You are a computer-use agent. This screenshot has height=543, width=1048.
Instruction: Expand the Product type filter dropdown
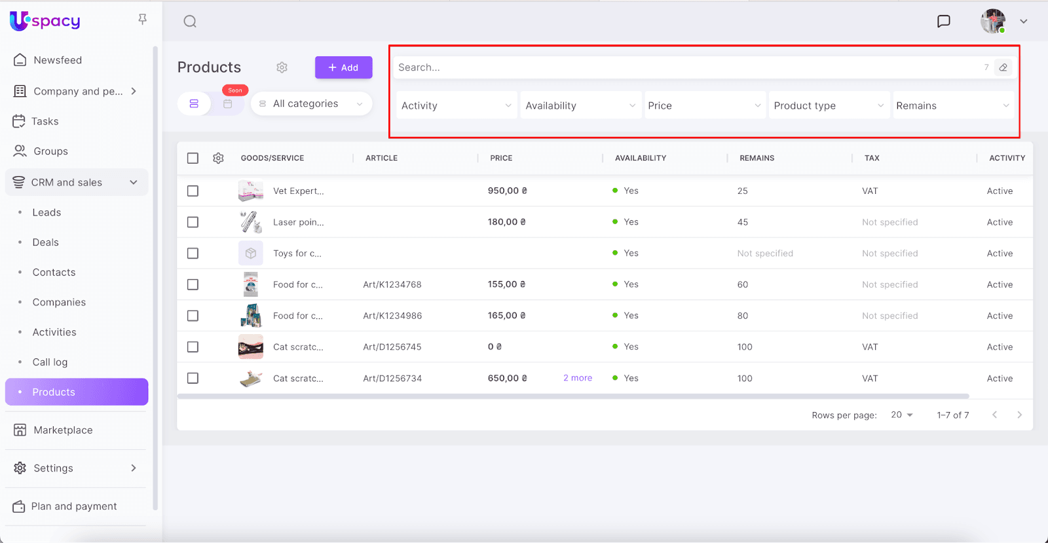coord(829,105)
